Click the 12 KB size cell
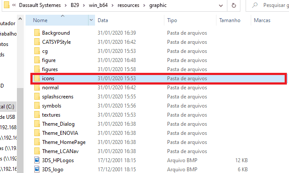Screen dimensions: 289x173 [241, 160]
